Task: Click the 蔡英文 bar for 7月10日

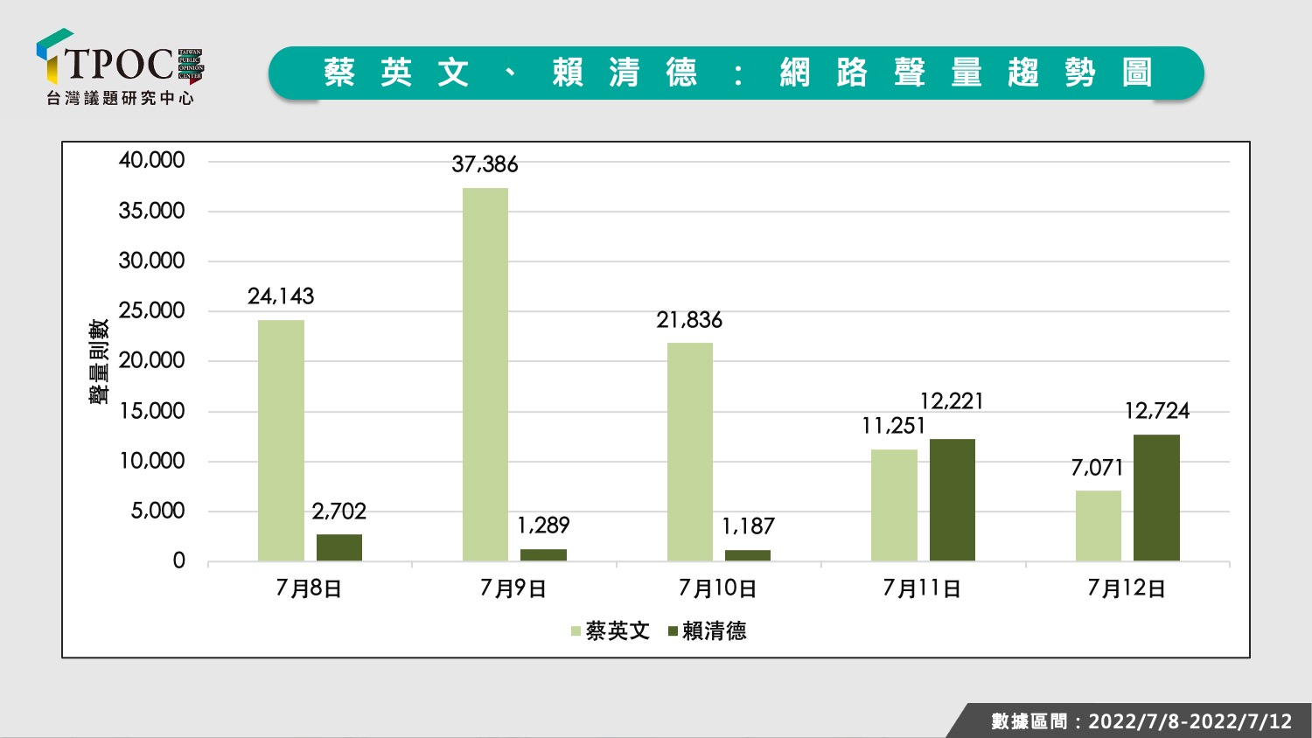Action: (x=690, y=452)
